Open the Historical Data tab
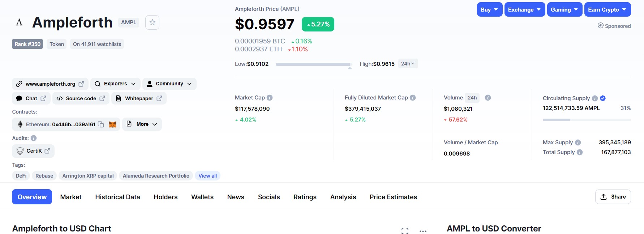Screen dimensions: 644x234 (x=117, y=197)
